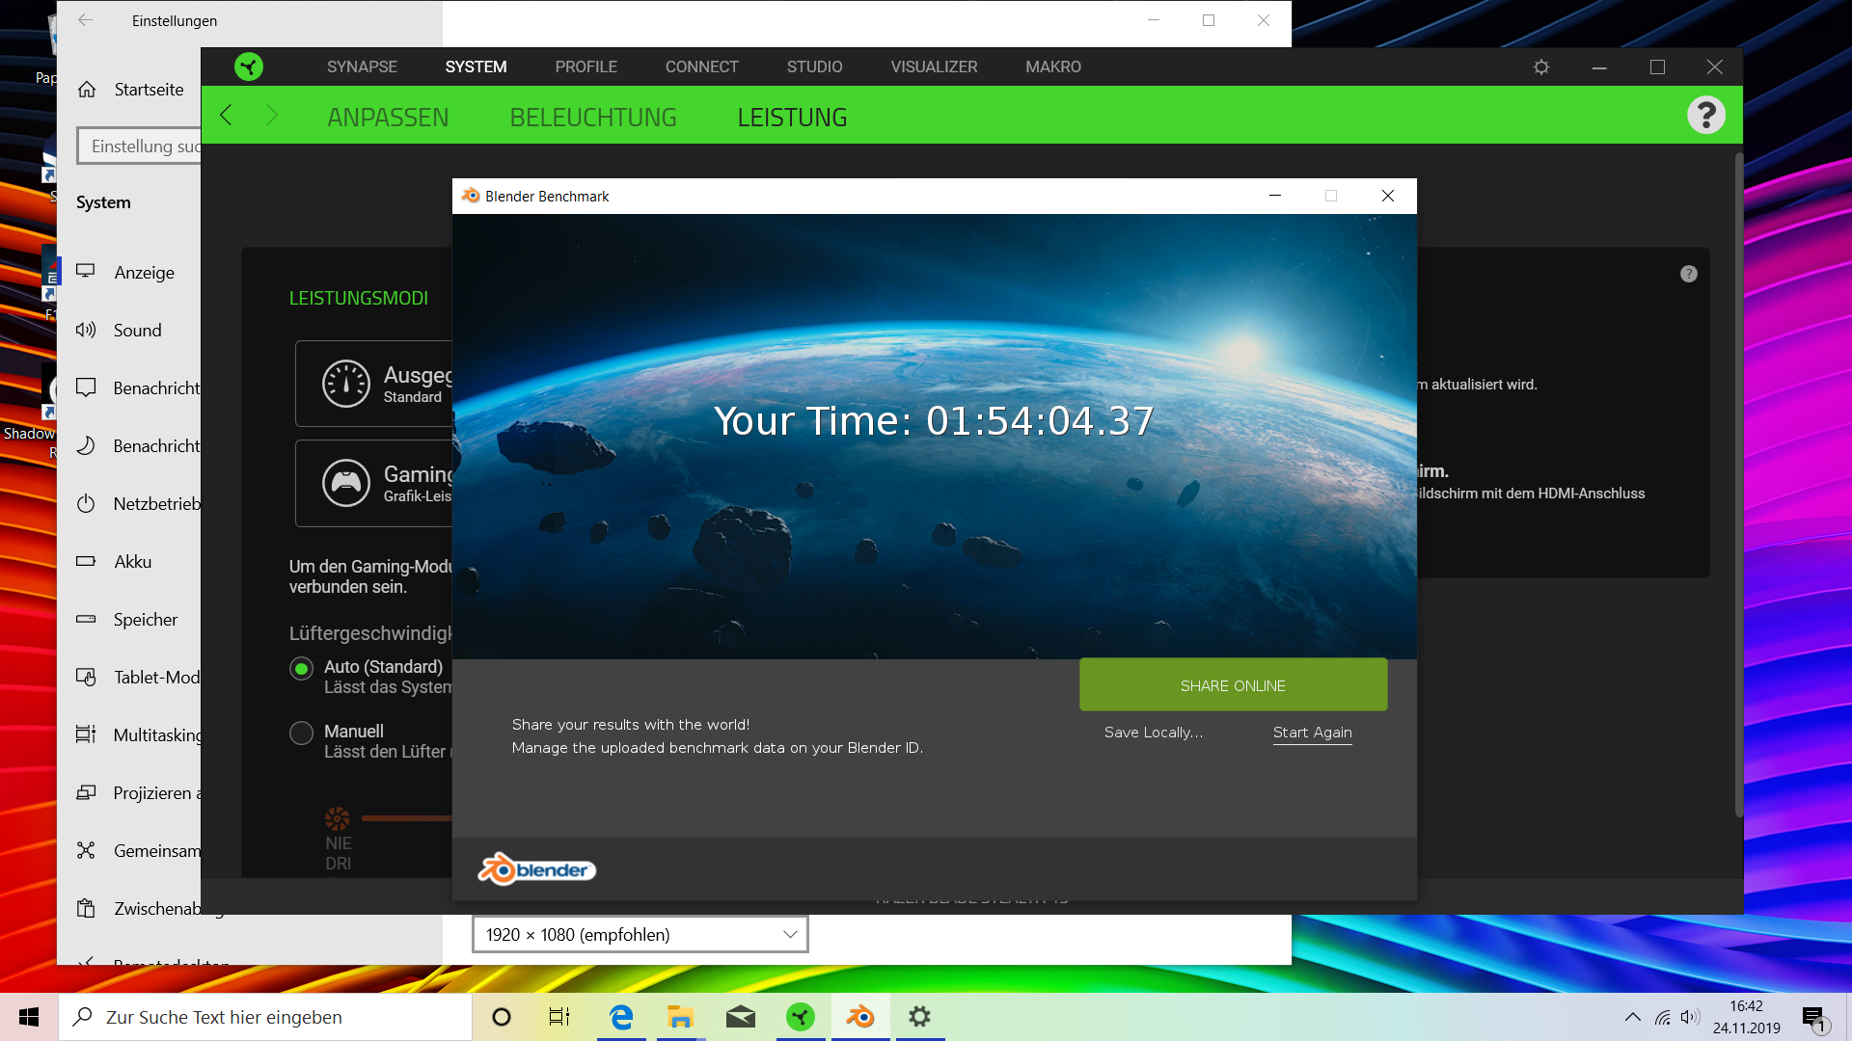Click the forward chevron in Synapse
The image size is (1852, 1041).
(273, 115)
